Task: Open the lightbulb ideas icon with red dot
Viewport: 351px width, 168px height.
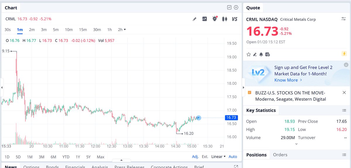Action: tap(215, 19)
